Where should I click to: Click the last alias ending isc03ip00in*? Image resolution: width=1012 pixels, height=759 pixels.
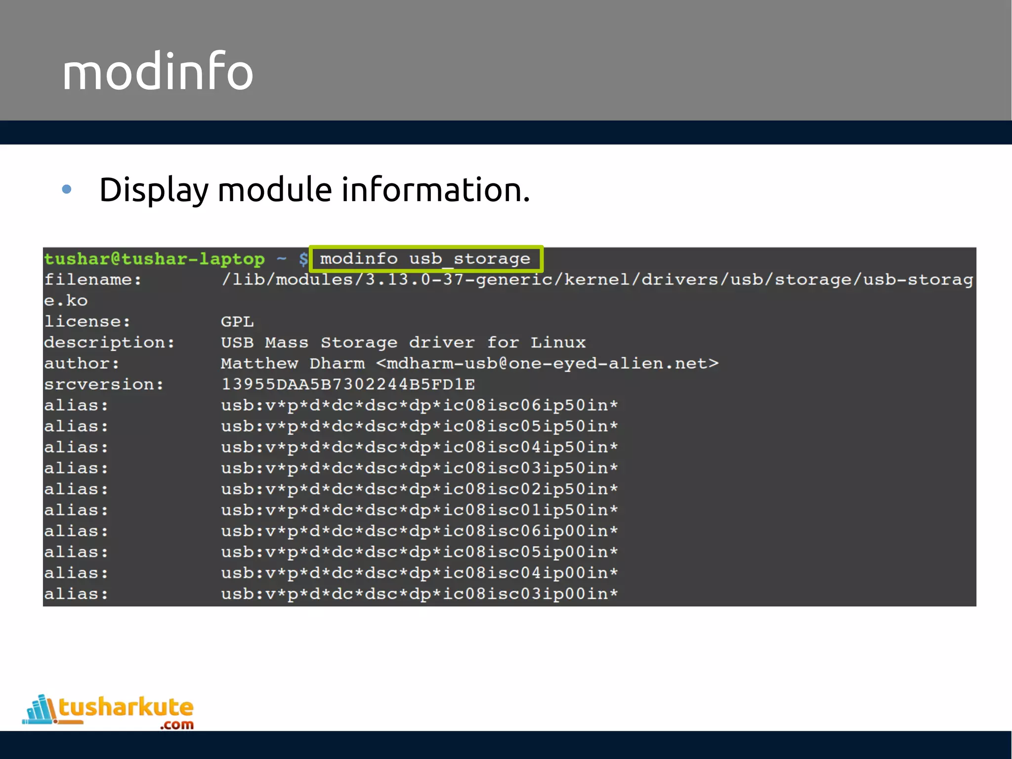point(419,594)
